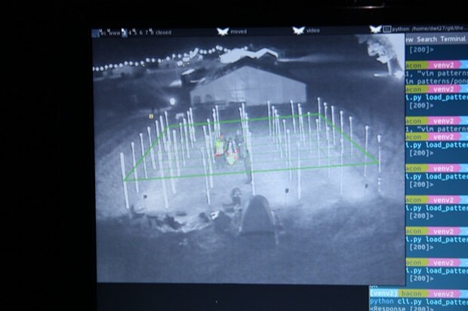Open the Search menu in terminal
This screenshot has height=311, width=468.
(426, 39)
